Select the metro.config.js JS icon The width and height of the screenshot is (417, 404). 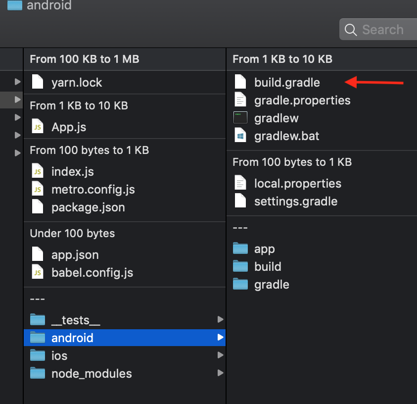[38, 189]
